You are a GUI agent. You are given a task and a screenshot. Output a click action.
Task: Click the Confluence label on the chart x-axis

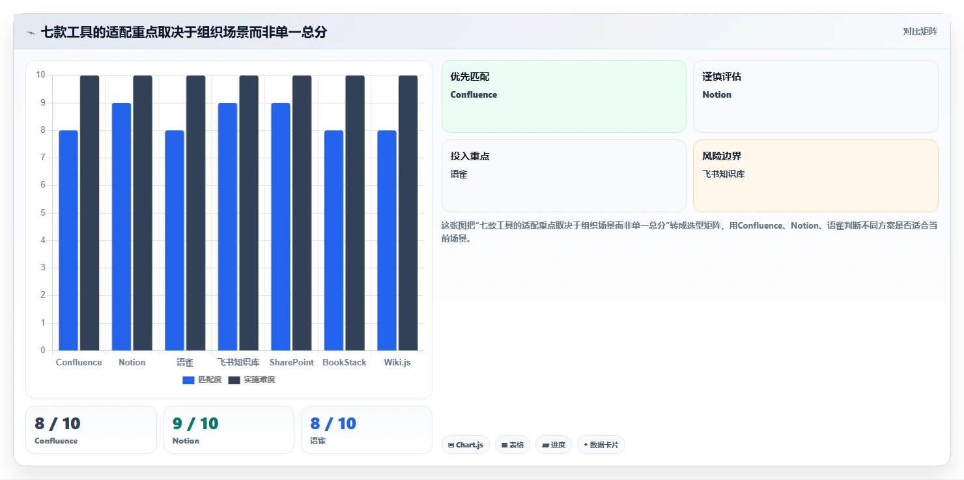tap(79, 362)
